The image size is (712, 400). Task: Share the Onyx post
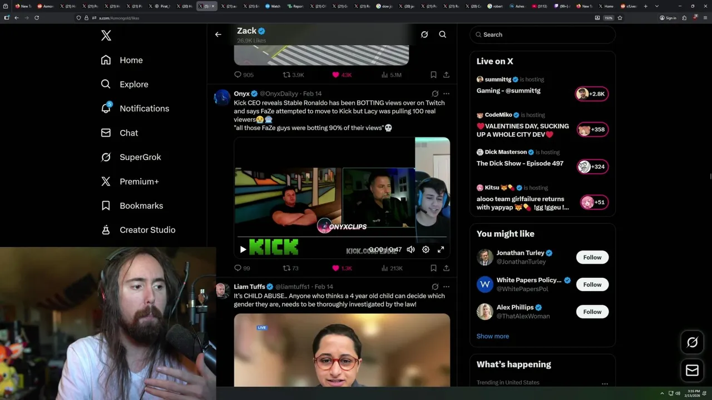pos(446,268)
